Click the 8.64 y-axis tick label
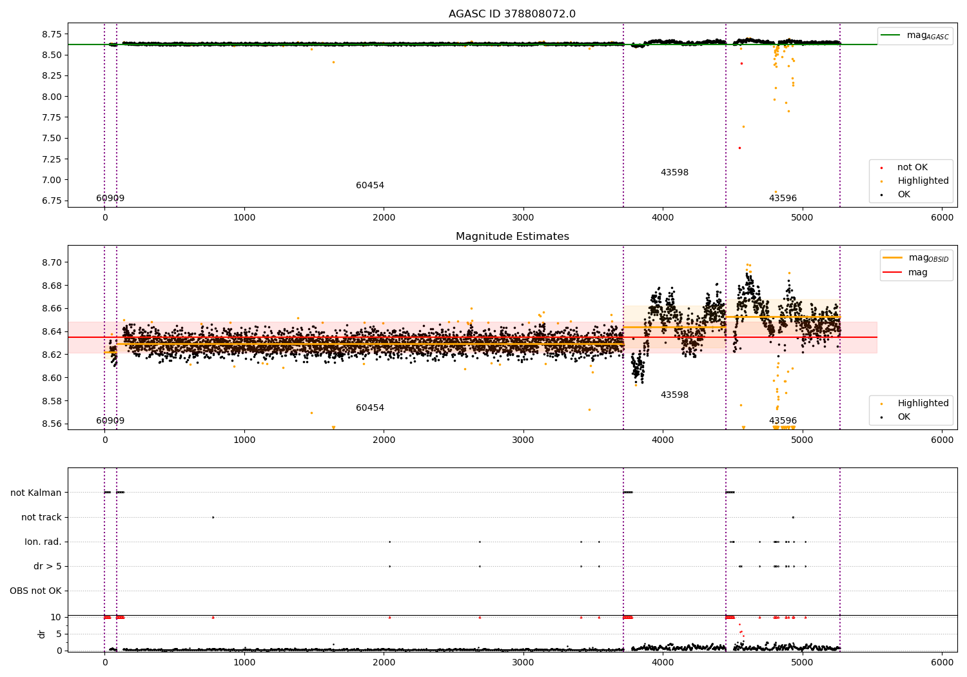967x677 pixels. 51,332
